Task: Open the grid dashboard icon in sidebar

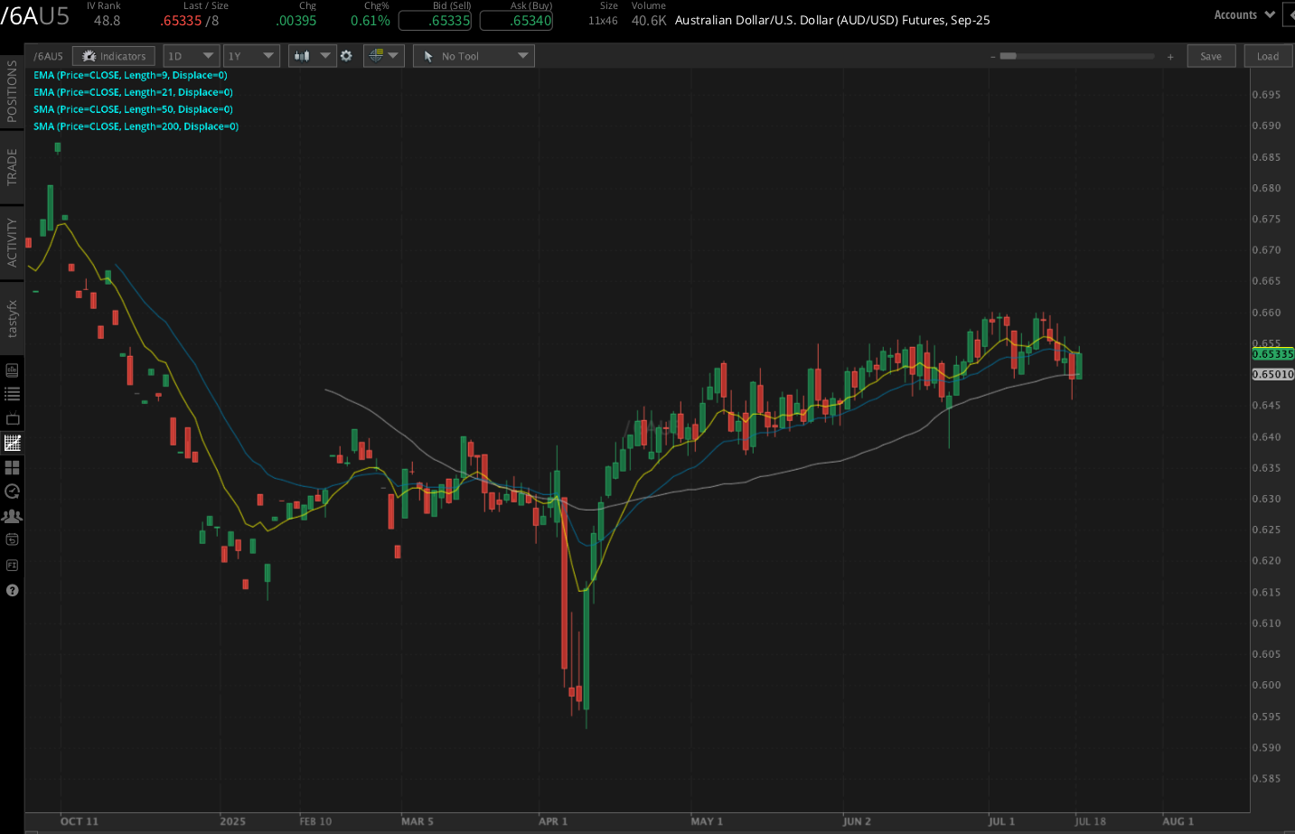Action: pyautogui.click(x=13, y=468)
